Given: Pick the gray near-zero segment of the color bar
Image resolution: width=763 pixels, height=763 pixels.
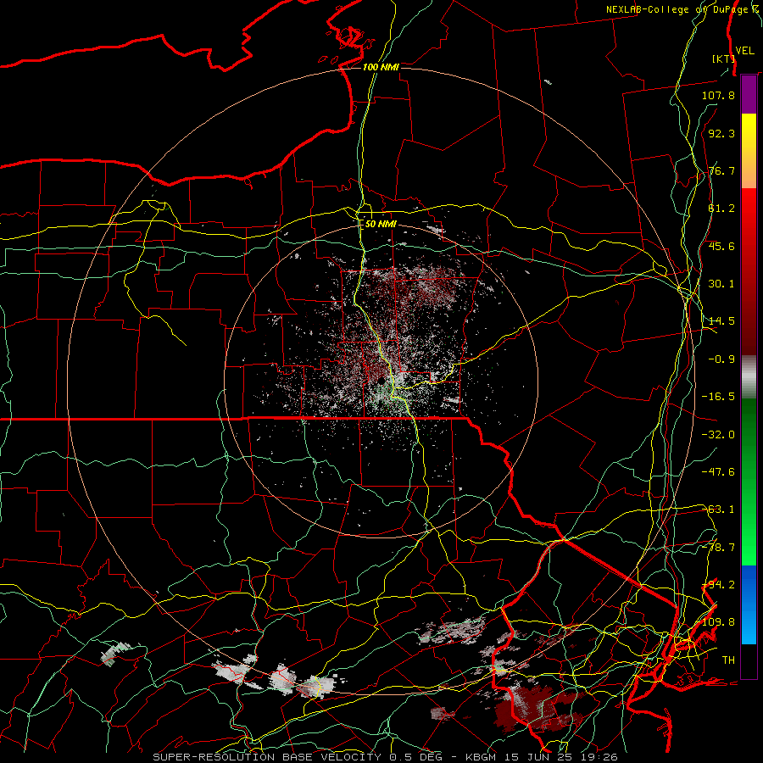Looking at the screenshot, I should pyautogui.click(x=749, y=375).
